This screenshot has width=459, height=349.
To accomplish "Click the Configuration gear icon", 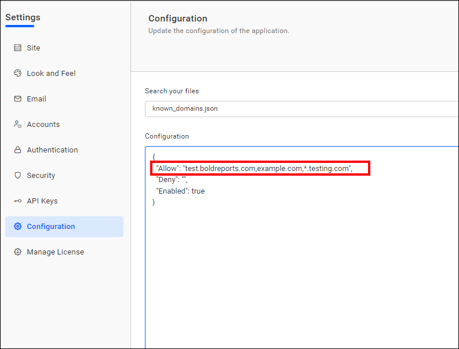I will (x=17, y=226).
